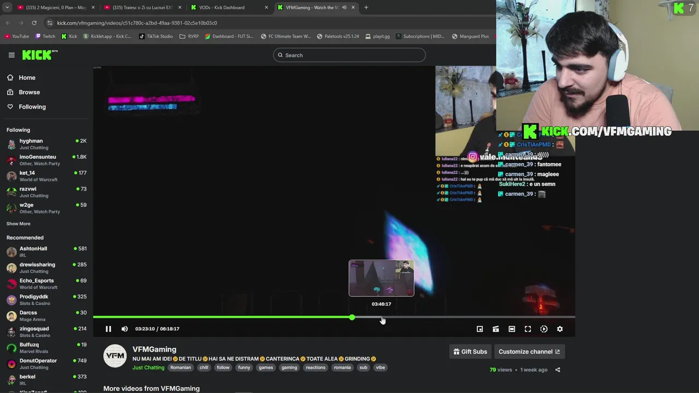Viewport: 699px width, 393px height.
Task: Select the Romanian tag
Action: 180,367
